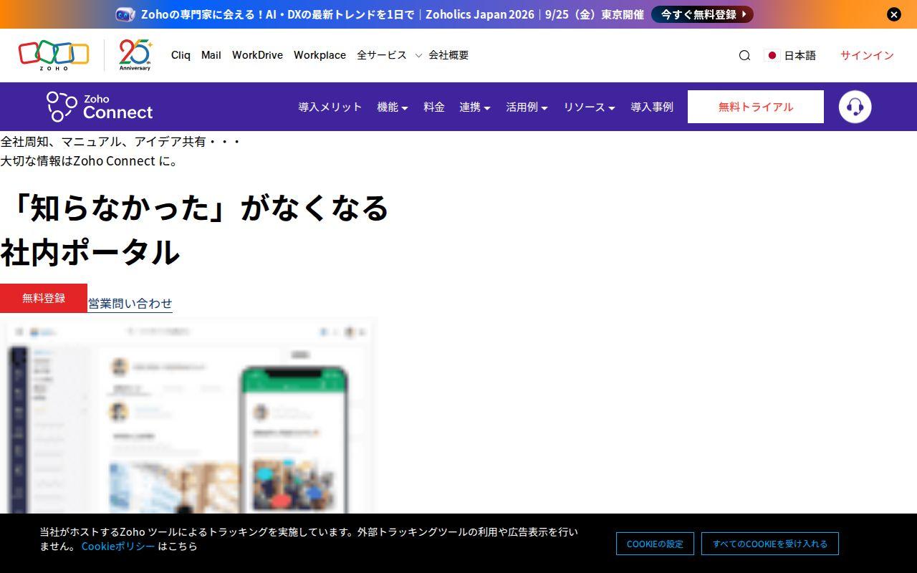Click 今すぐ無料登録 in the banner

(x=702, y=14)
